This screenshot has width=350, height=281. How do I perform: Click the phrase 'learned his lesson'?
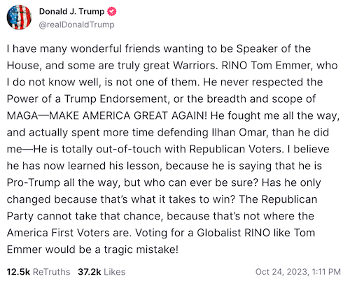(x=114, y=166)
